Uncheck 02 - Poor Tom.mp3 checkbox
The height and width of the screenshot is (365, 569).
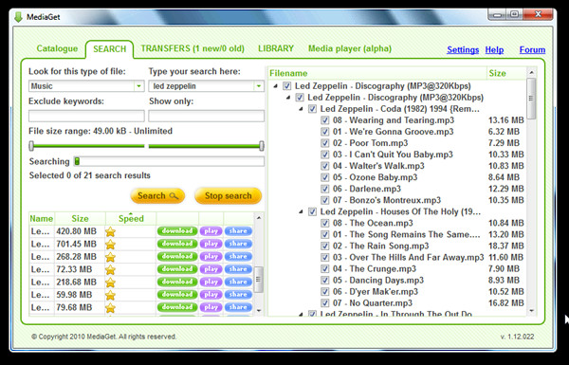tap(324, 143)
